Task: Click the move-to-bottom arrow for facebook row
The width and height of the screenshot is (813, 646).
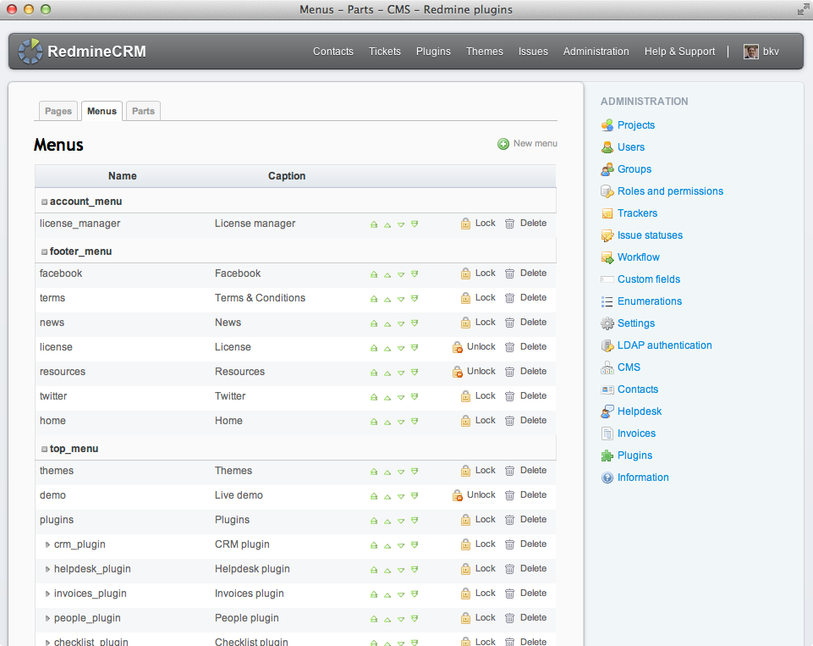Action: (x=415, y=274)
